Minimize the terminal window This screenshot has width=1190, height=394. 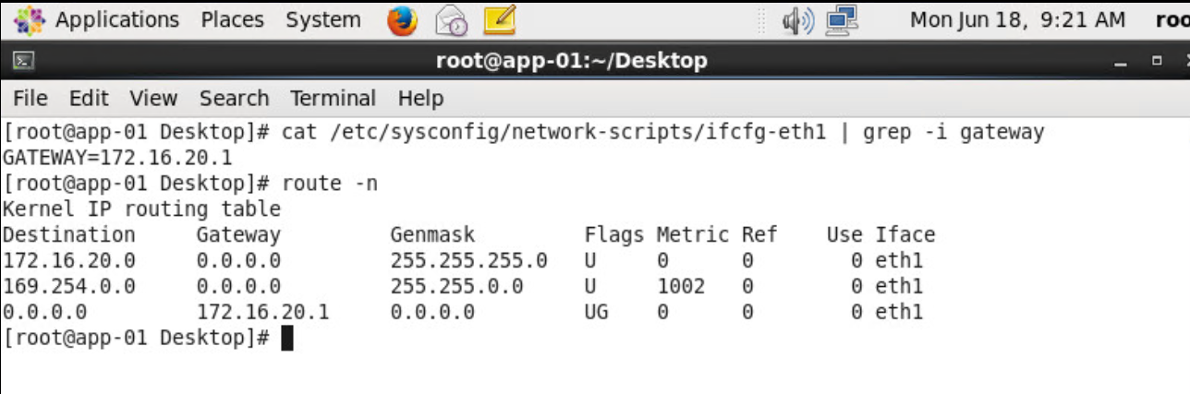click(1122, 63)
